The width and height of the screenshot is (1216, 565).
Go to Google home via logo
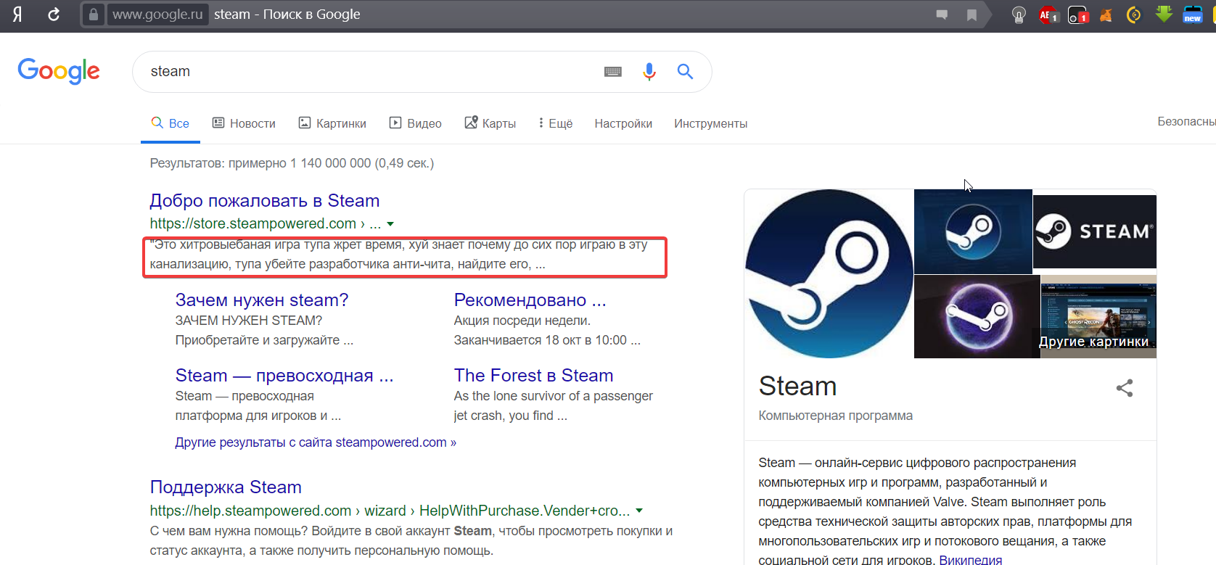(x=59, y=71)
